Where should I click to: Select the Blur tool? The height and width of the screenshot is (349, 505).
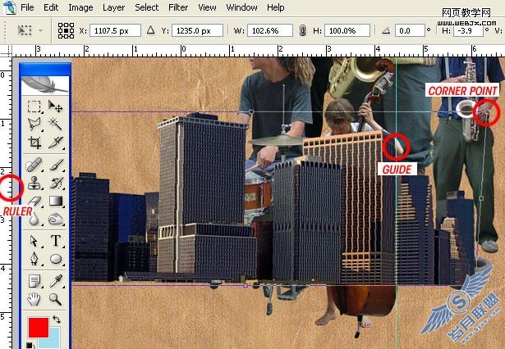(x=34, y=220)
